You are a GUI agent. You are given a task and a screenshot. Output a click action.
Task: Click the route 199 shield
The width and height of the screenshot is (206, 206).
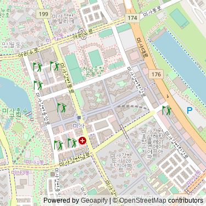pyautogui.click(x=43, y=14)
